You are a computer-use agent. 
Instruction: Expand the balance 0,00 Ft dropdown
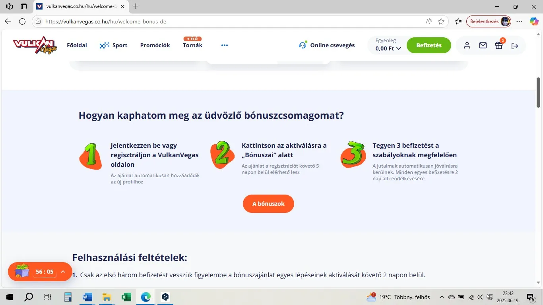388,48
